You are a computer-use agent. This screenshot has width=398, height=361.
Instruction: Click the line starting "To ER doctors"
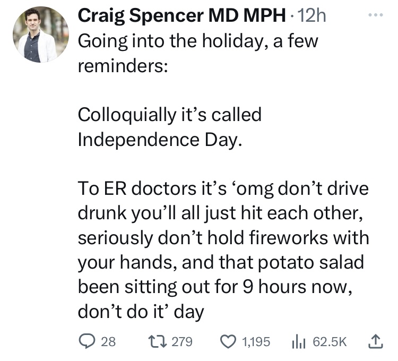point(223,188)
